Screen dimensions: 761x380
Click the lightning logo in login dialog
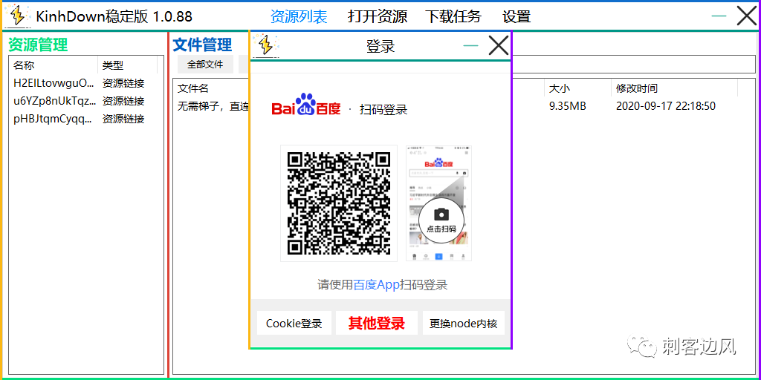point(265,45)
